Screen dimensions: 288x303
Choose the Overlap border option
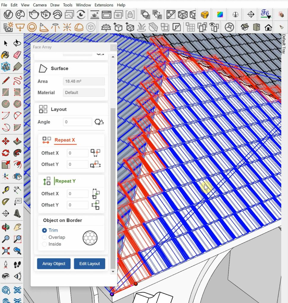[x=44, y=237]
